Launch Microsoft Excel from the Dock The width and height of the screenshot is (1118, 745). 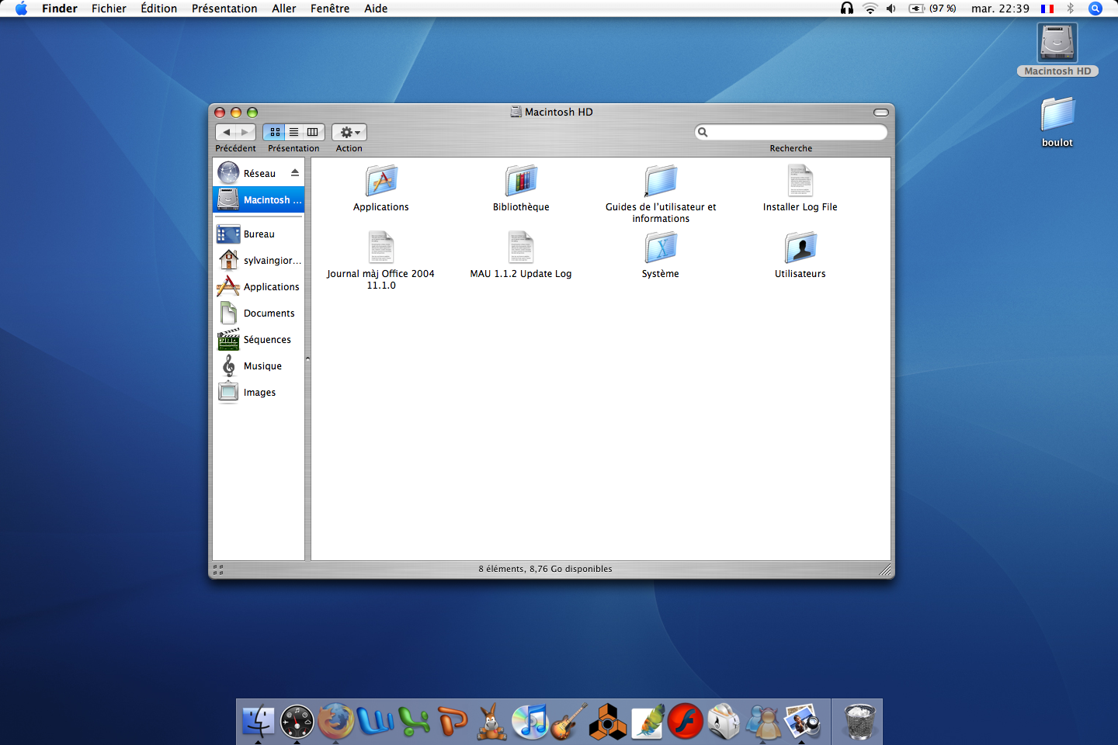pyautogui.click(x=414, y=722)
